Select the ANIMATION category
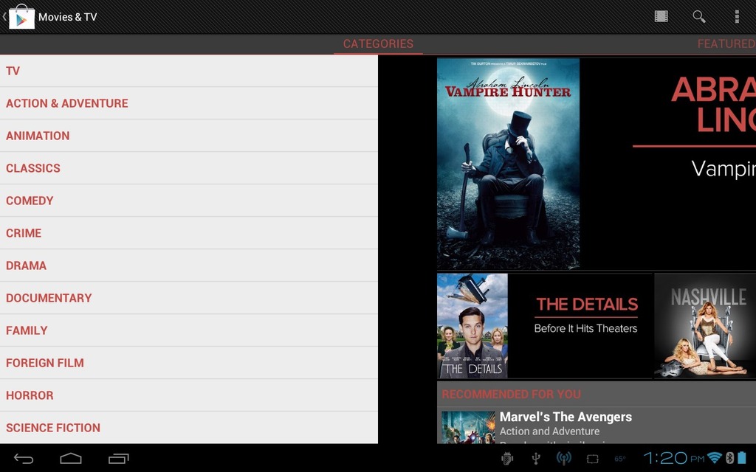 [189, 136]
